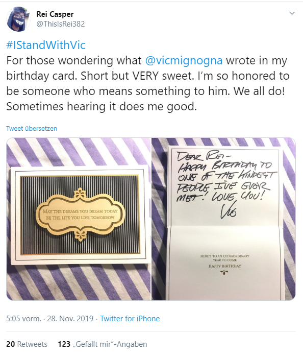This screenshot has height=356, width=303.
Task: Click Rei Casper's profile avatar
Action: (19, 19)
